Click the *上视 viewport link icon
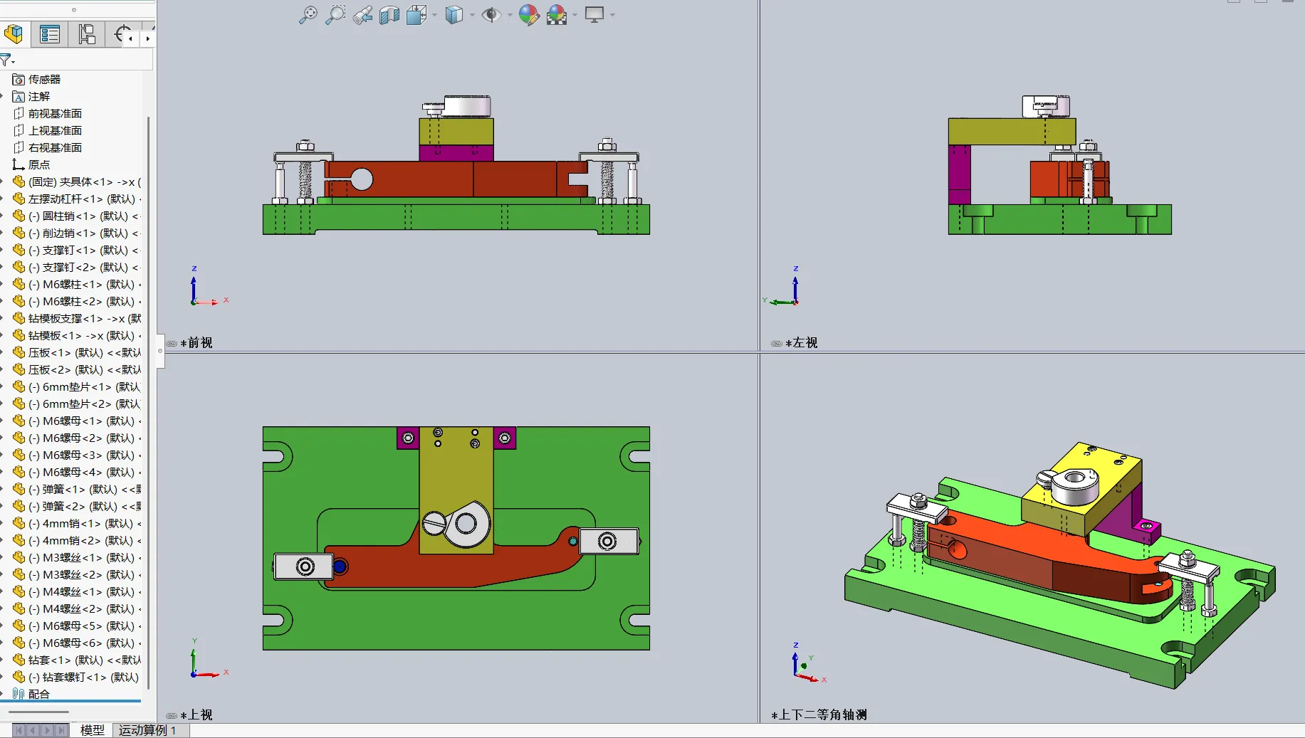This screenshot has width=1305, height=738. pos(172,715)
